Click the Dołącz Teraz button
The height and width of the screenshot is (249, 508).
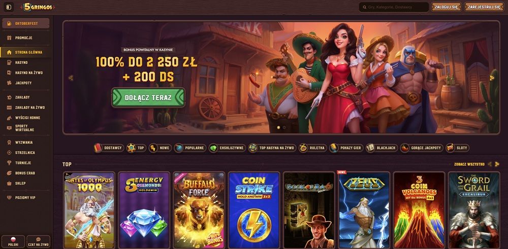[x=148, y=97]
